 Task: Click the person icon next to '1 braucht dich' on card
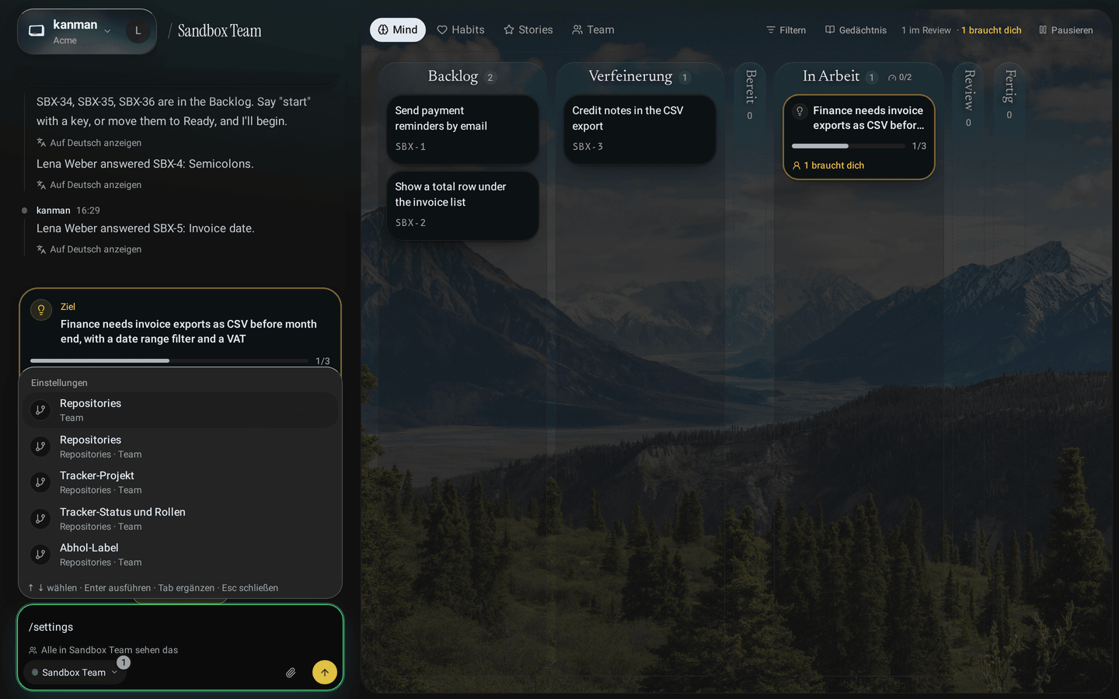[x=797, y=165]
